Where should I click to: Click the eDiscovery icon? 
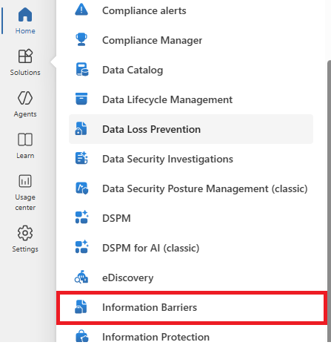tap(81, 277)
